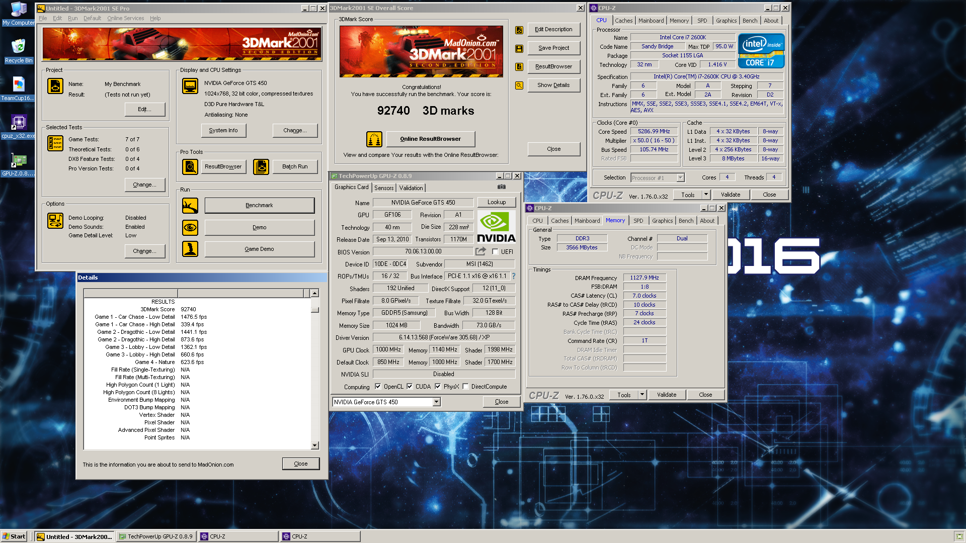Click the Benchmark run icon

click(190, 206)
